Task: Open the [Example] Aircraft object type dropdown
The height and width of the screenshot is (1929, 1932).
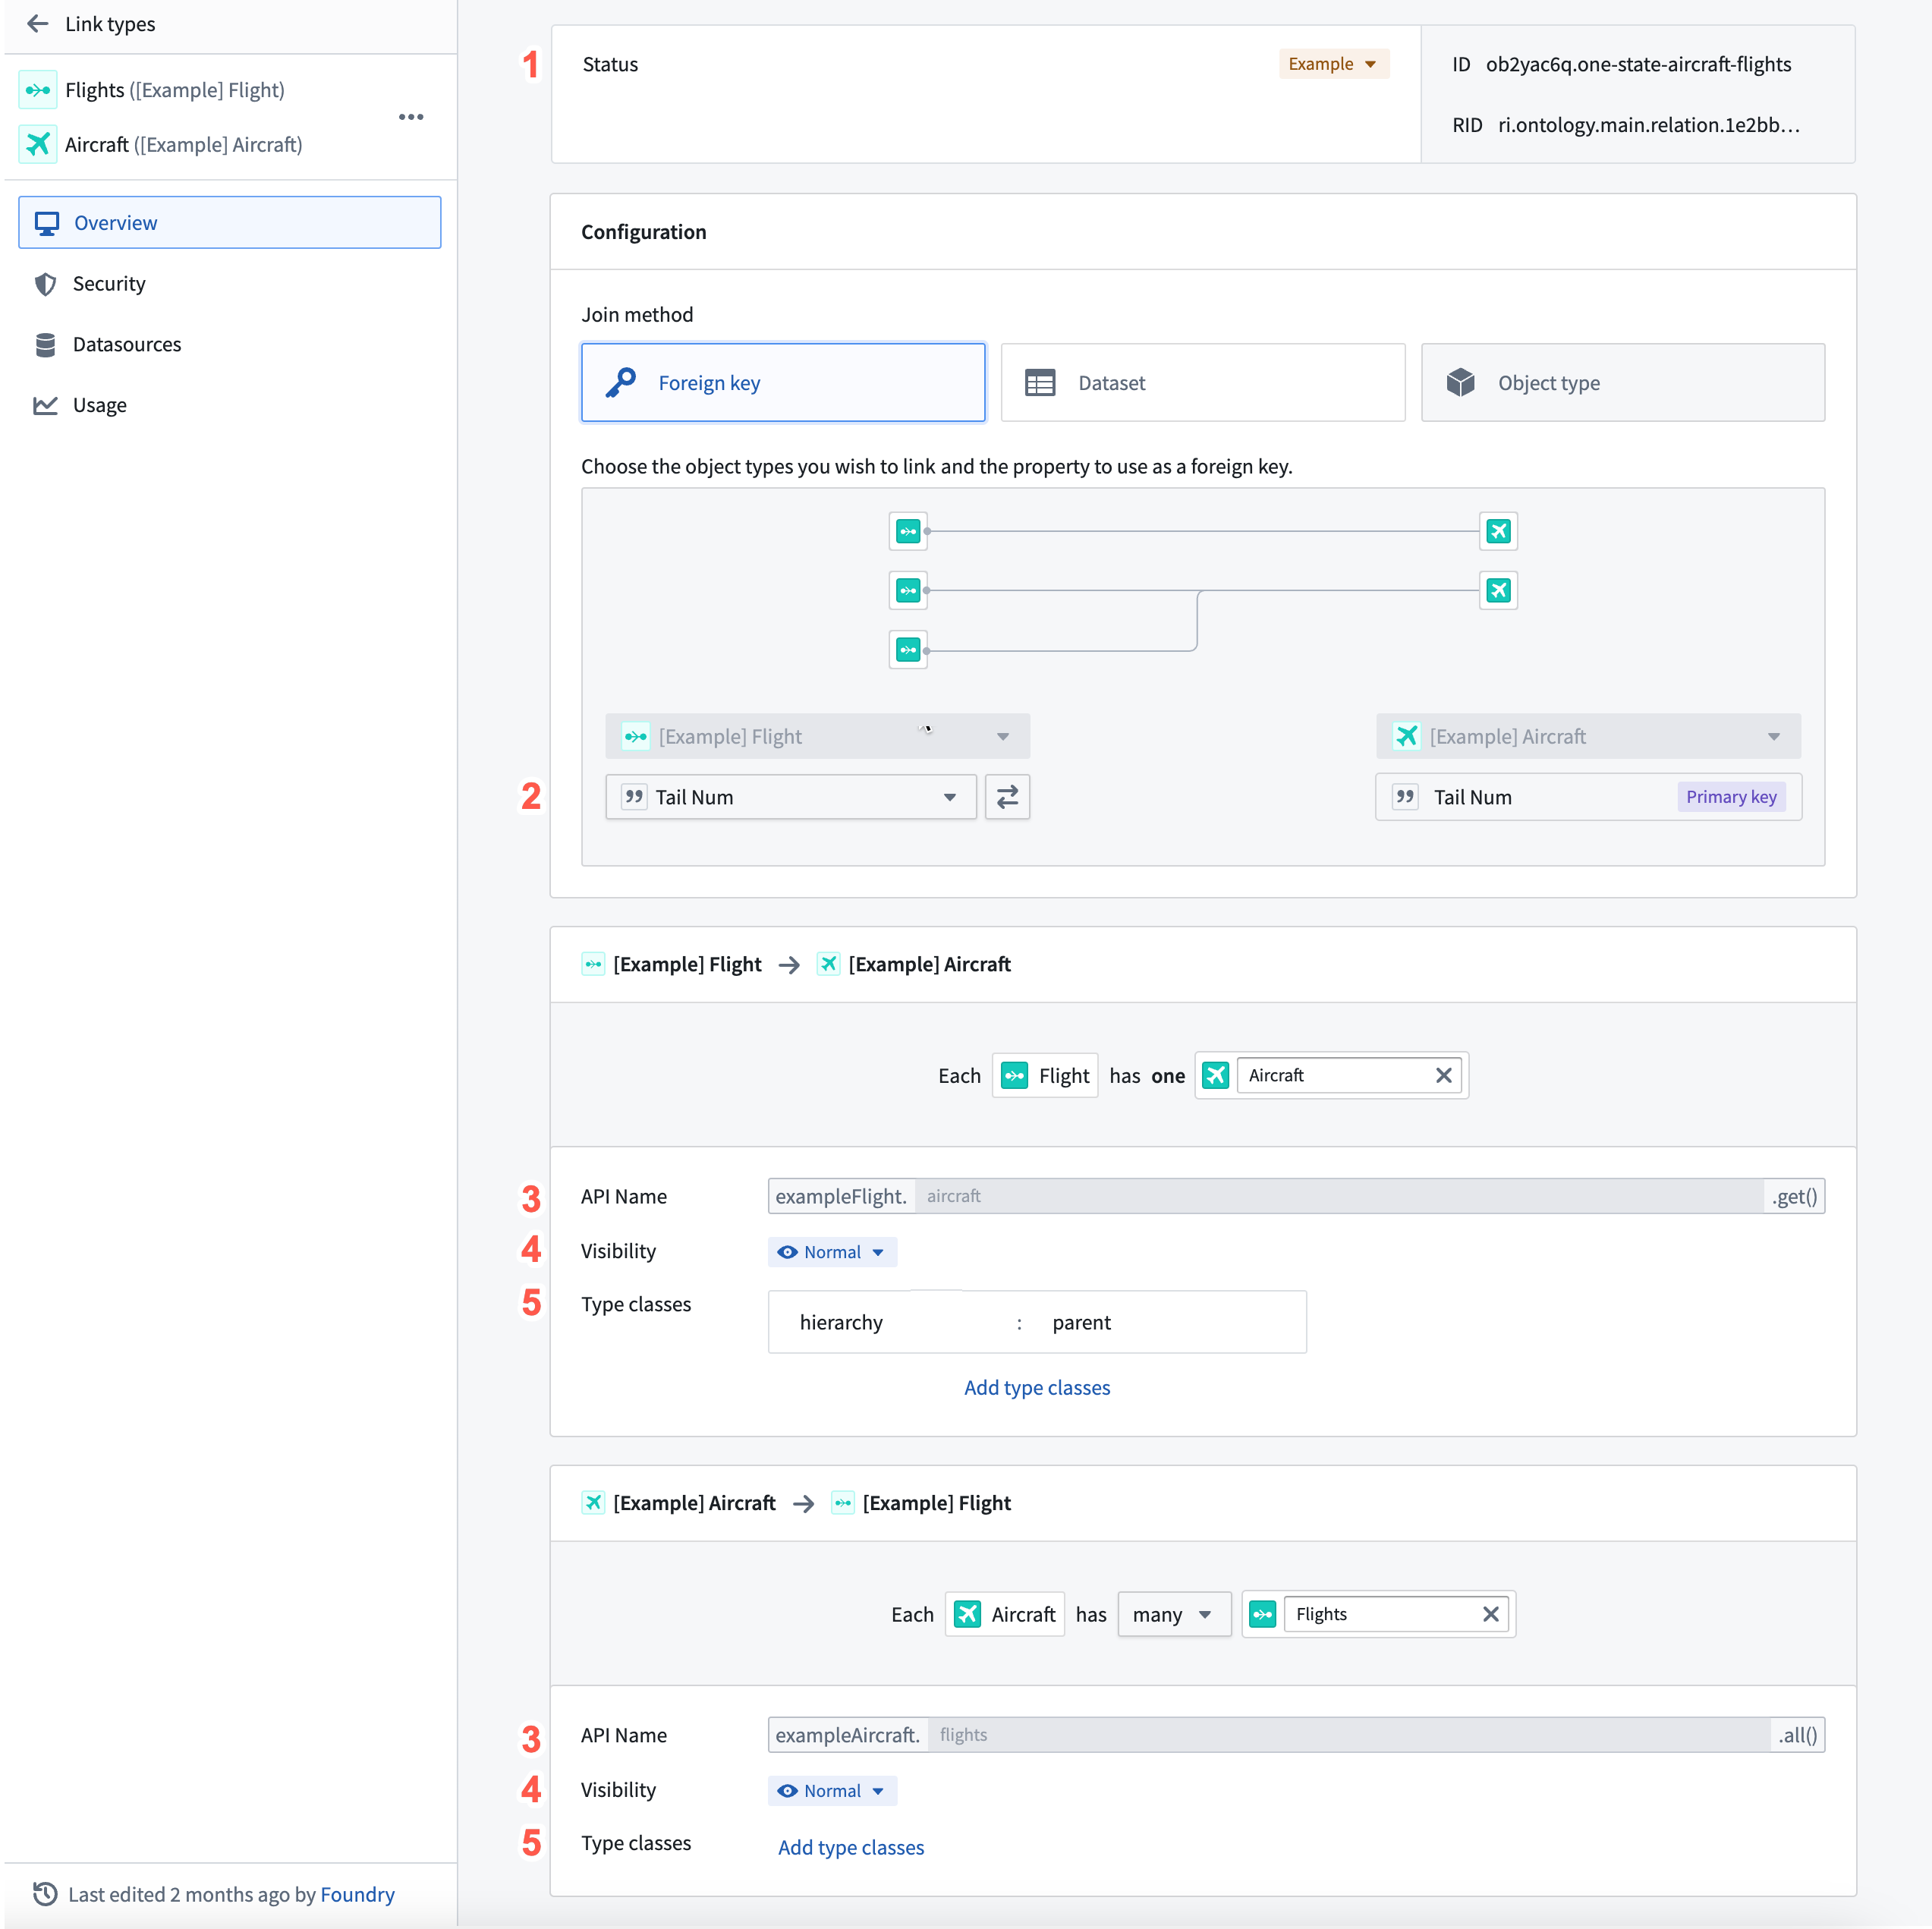Action: pos(1588,736)
